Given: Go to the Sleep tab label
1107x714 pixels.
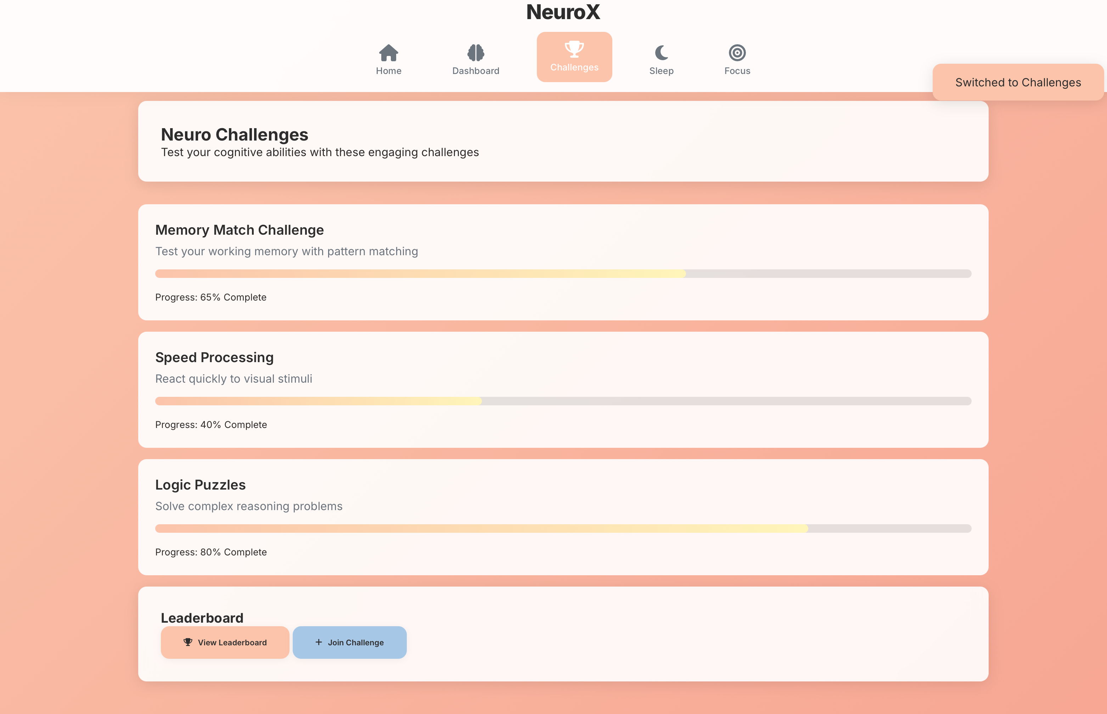Looking at the screenshot, I should pyautogui.click(x=661, y=71).
